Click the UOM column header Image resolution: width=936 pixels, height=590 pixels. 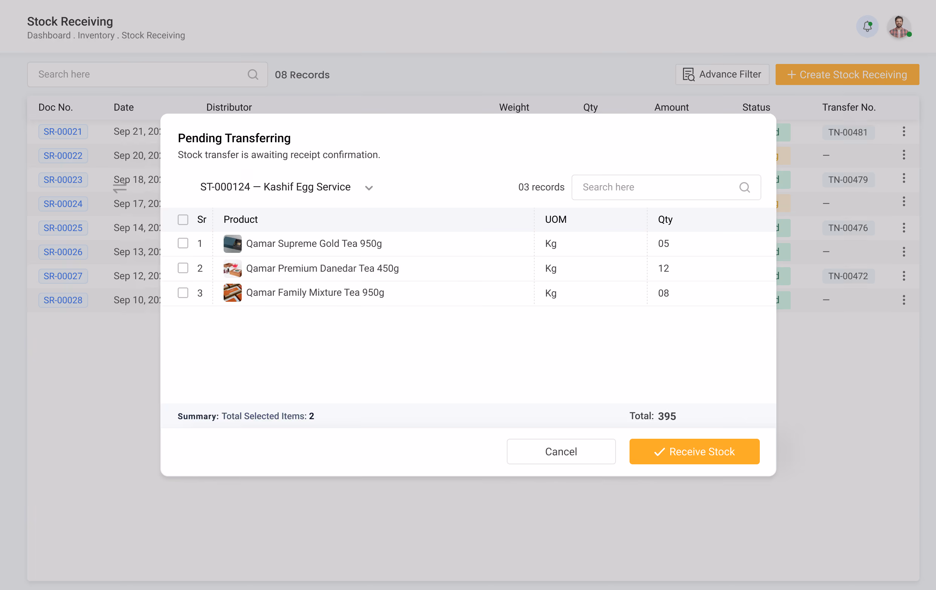[555, 219]
